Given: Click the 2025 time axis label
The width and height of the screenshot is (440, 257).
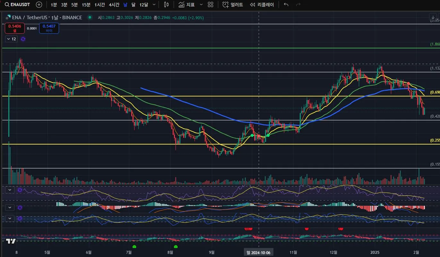Looking at the screenshot, I should [x=375, y=253].
